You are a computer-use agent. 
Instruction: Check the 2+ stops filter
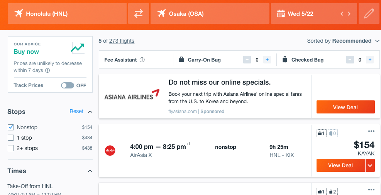coord(11,148)
